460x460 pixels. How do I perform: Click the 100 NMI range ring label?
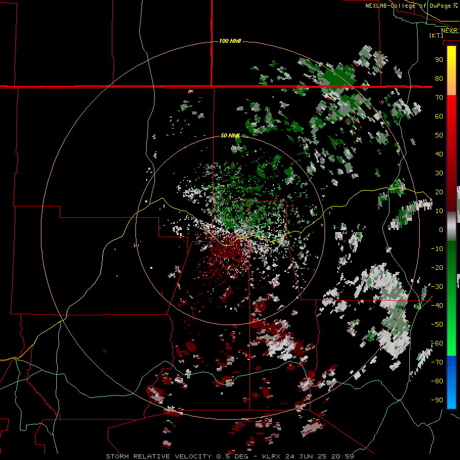click(x=230, y=41)
